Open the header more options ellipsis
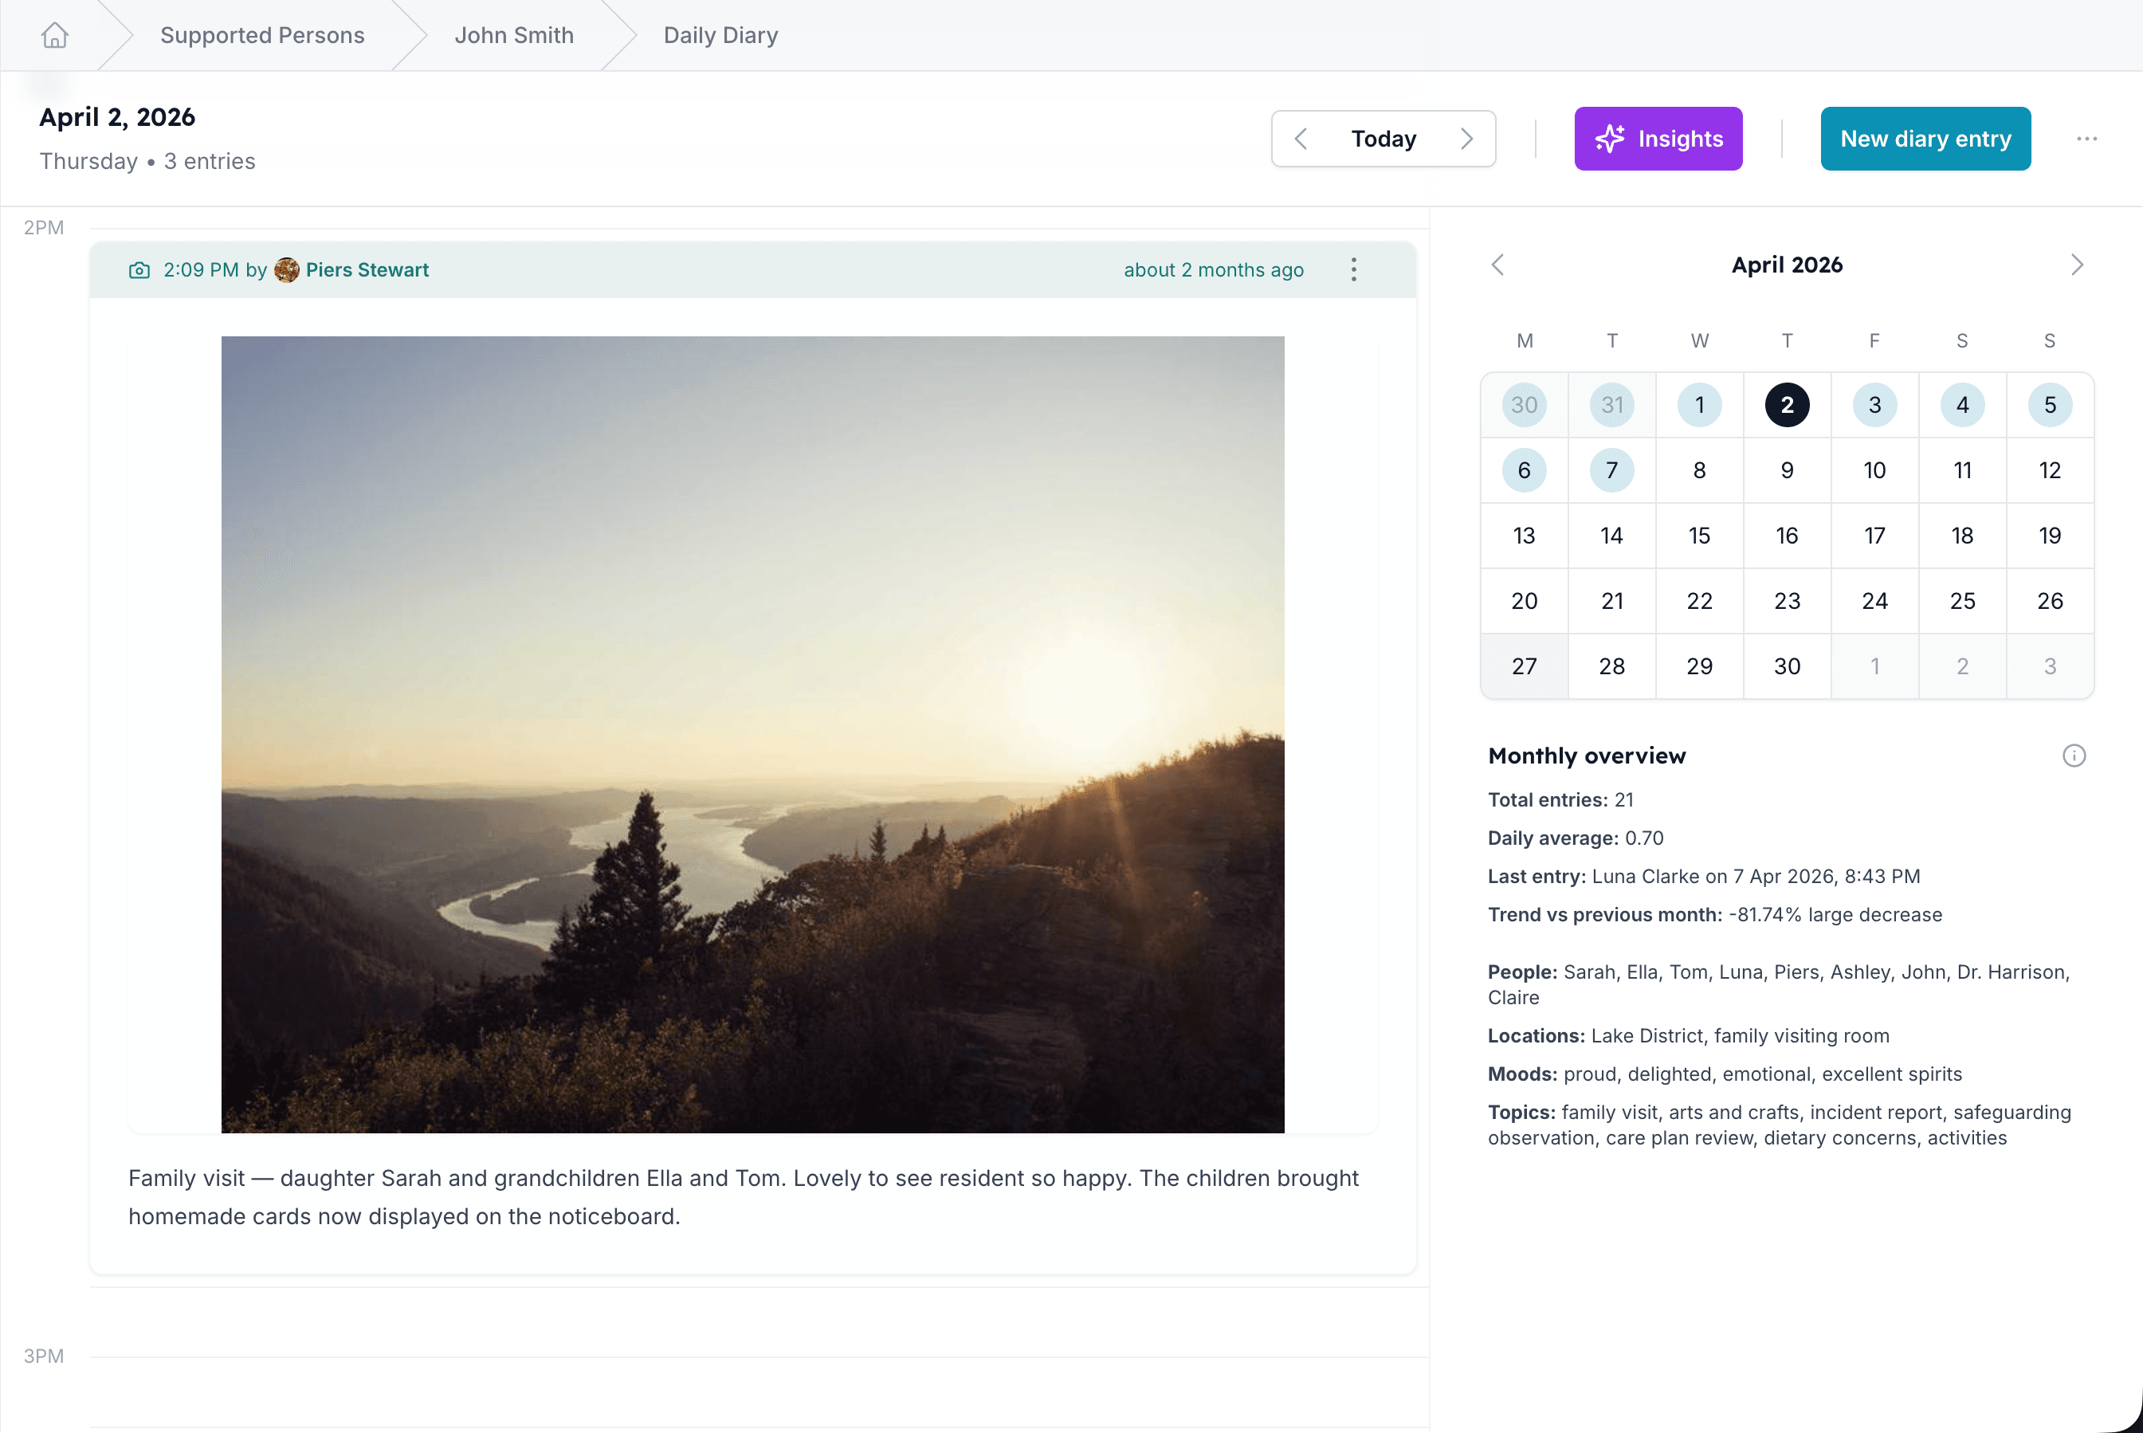 pyautogui.click(x=2086, y=139)
